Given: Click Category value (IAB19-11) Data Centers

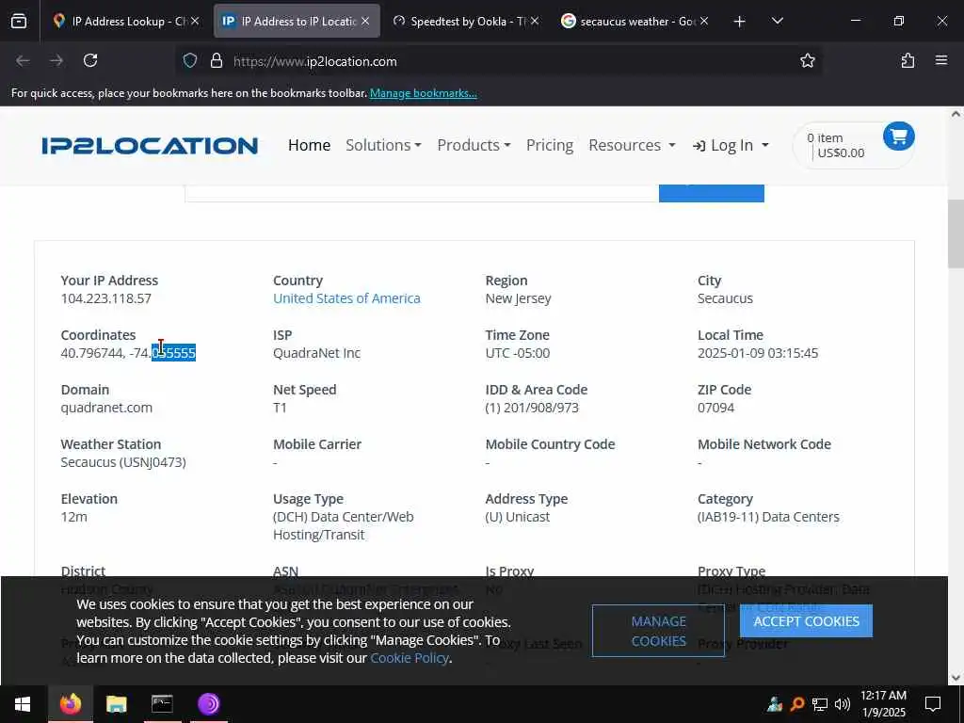Looking at the screenshot, I should tap(768, 517).
